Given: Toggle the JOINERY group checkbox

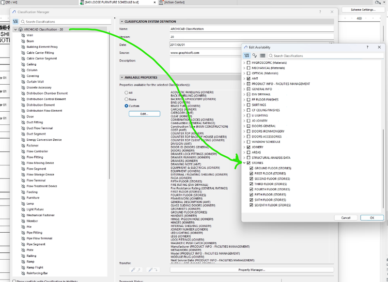Looking at the screenshot, I should tap(248, 147).
